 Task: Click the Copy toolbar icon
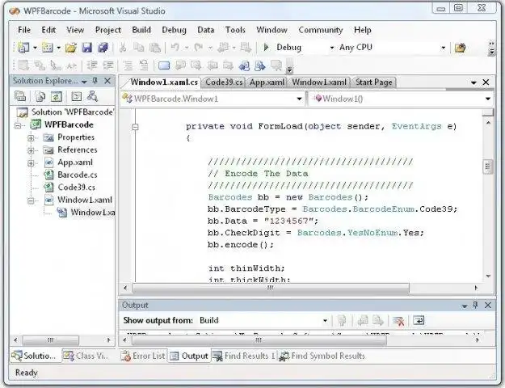(139, 48)
